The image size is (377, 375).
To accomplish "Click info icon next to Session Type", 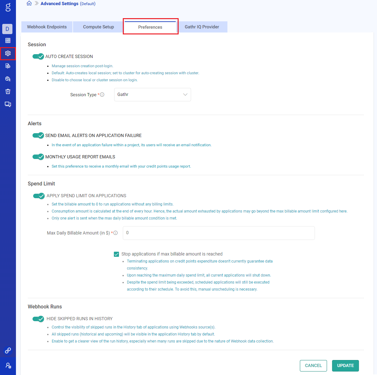I will coord(102,95).
